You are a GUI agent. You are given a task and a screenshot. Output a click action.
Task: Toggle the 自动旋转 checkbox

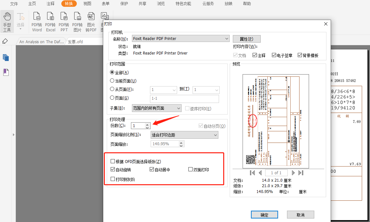[x=113, y=169]
